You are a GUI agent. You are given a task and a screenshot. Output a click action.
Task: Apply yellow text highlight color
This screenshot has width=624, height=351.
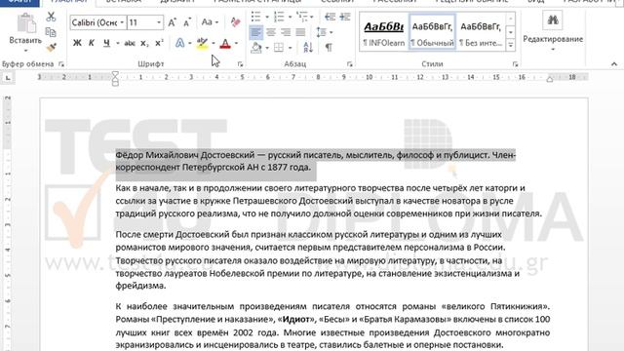coord(202,43)
